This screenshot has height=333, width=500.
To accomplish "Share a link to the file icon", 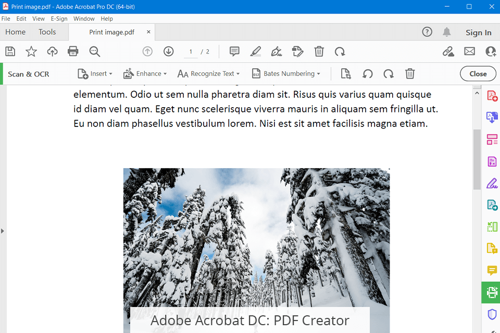I will point(448,52).
